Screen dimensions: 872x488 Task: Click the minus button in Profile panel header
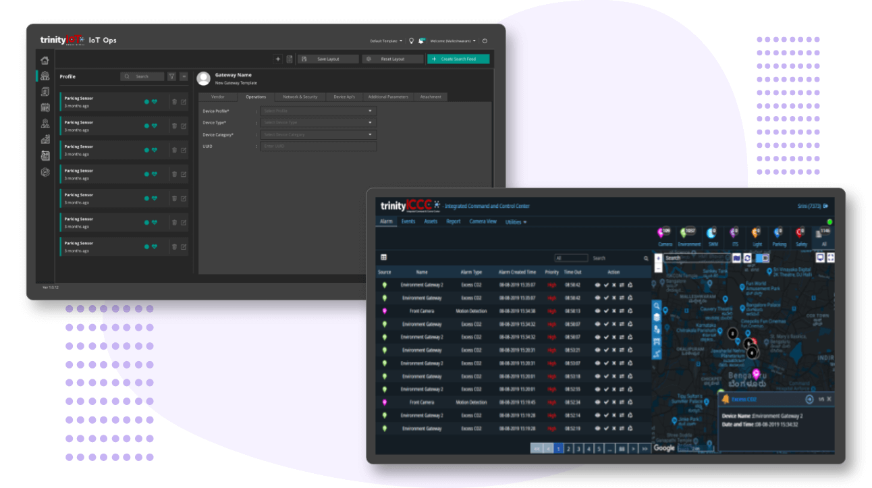click(184, 76)
